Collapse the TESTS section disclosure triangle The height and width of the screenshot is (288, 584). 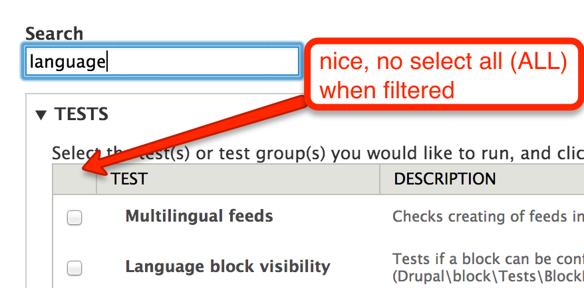(41, 115)
